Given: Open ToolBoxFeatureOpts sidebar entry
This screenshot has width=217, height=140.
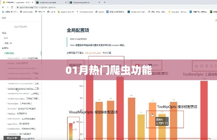Looking at the screenshot, I should point(23,99).
